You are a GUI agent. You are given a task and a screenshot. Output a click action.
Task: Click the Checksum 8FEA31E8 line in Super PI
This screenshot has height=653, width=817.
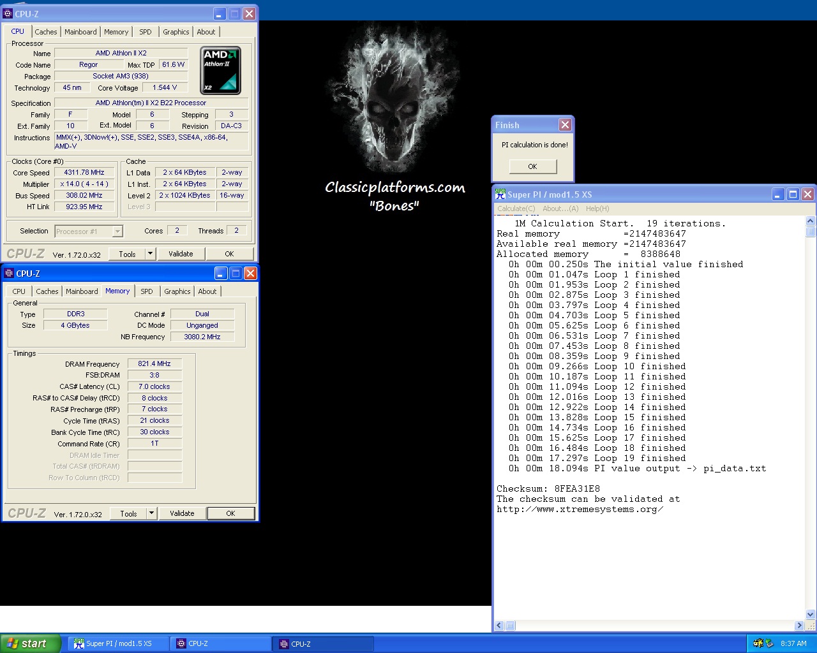coord(548,488)
